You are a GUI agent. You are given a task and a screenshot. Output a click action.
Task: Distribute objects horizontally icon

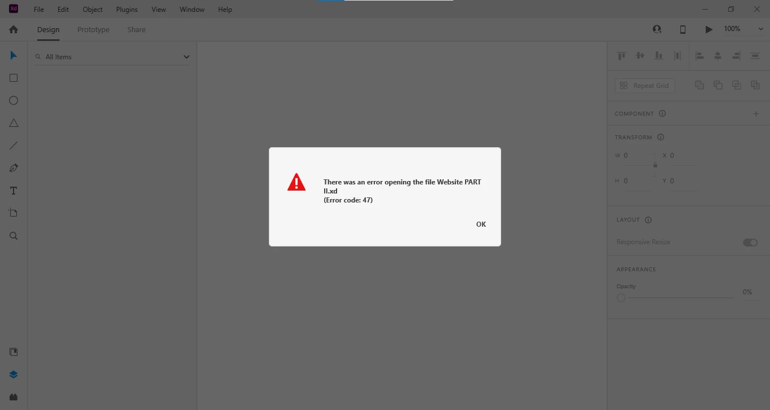677,55
